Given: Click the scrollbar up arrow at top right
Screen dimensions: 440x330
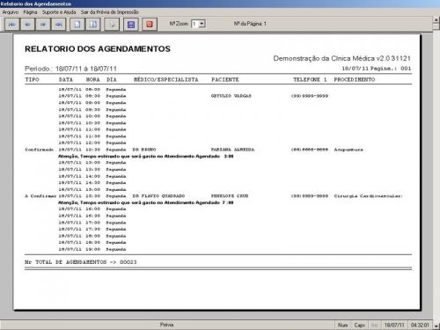Looking at the screenshot, I should point(436,19).
